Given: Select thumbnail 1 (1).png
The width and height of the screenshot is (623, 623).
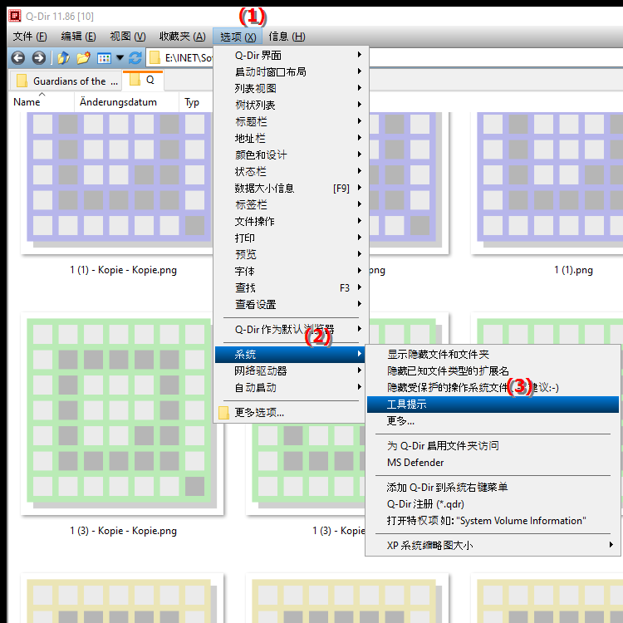Looking at the screenshot, I should tap(547, 183).
